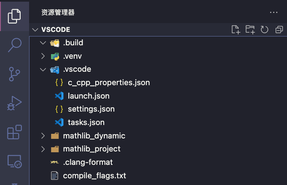The width and height of the screenshot is (287, 185).
Task: Collapse the .vscode folder
Action: pos(43,69)
